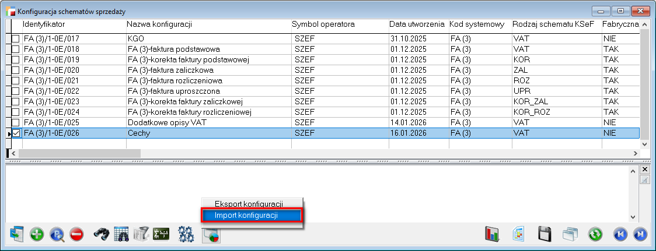Click the red minus delete-record icon

[x=76, y=235]
